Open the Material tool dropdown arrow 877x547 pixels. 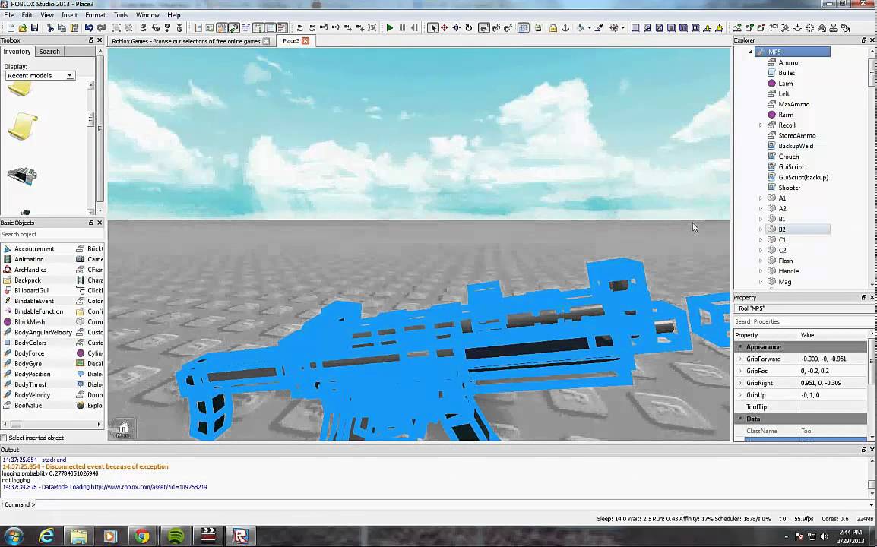click(x=622, y=27)
